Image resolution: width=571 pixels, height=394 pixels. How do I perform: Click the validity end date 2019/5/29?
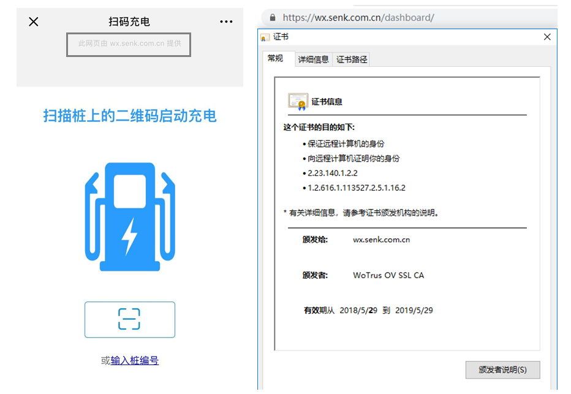tap(414, 311)
